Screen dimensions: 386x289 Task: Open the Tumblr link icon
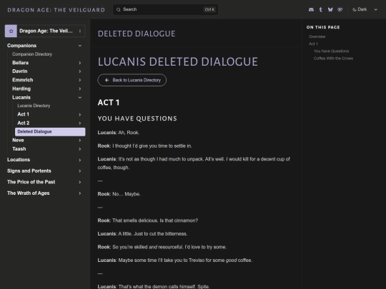point(320,9)
